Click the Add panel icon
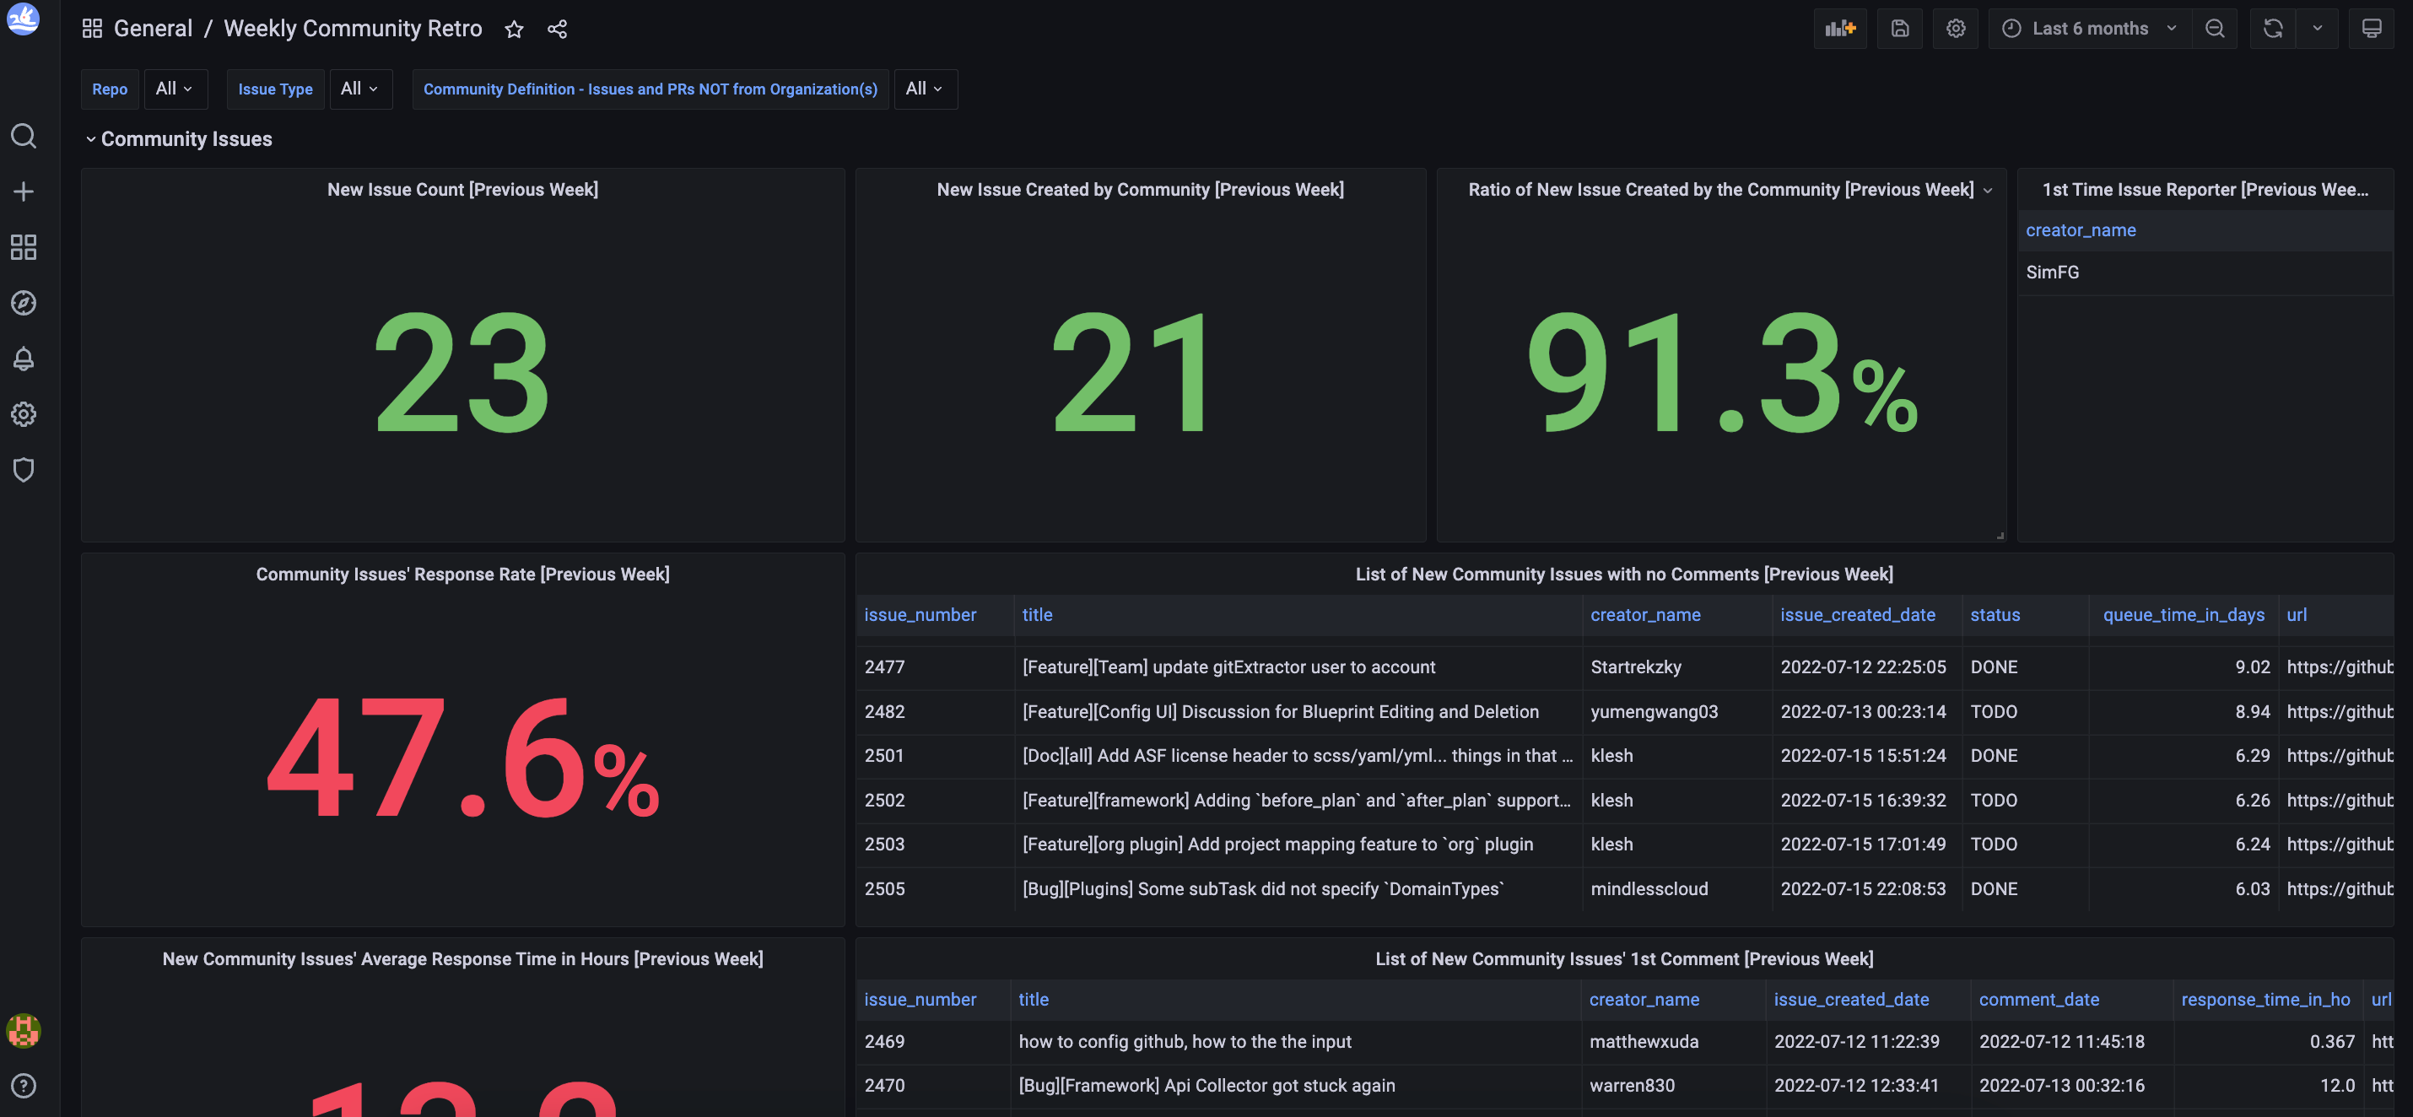 click(x=1840, y=29)
